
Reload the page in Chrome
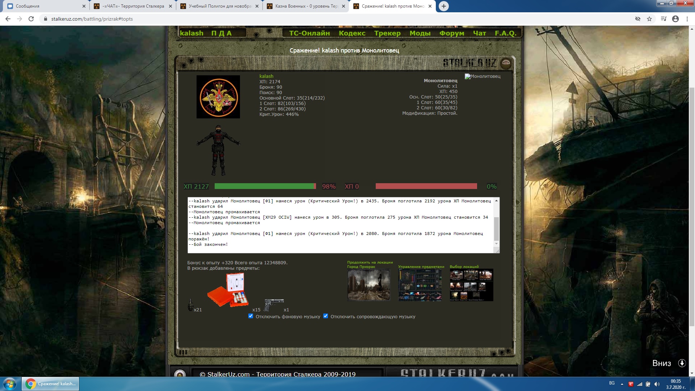tap(31, 19)
